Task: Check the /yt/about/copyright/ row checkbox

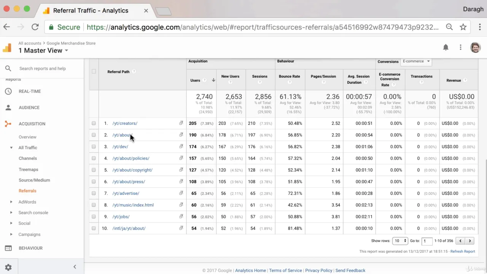Action: pos(94,170)
